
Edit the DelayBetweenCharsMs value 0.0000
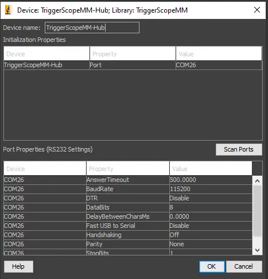pyautogui.click(x=211, y=216)
